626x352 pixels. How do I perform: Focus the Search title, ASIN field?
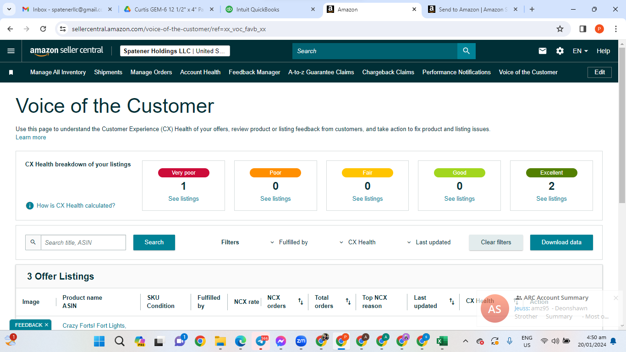point(83,242)
